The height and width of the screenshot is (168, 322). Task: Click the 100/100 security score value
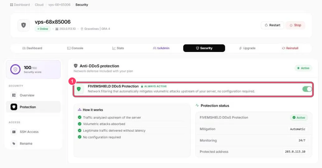[30, 68]
